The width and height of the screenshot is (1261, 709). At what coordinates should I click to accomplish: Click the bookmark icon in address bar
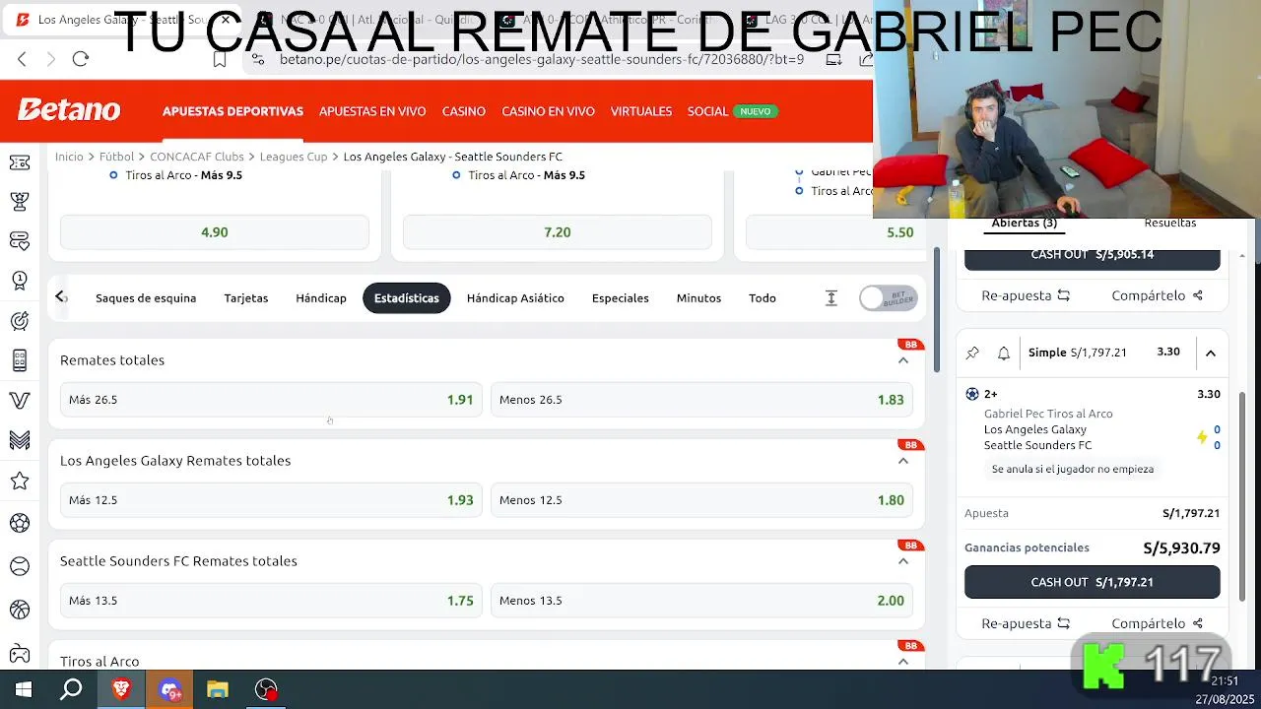[220, 59]
